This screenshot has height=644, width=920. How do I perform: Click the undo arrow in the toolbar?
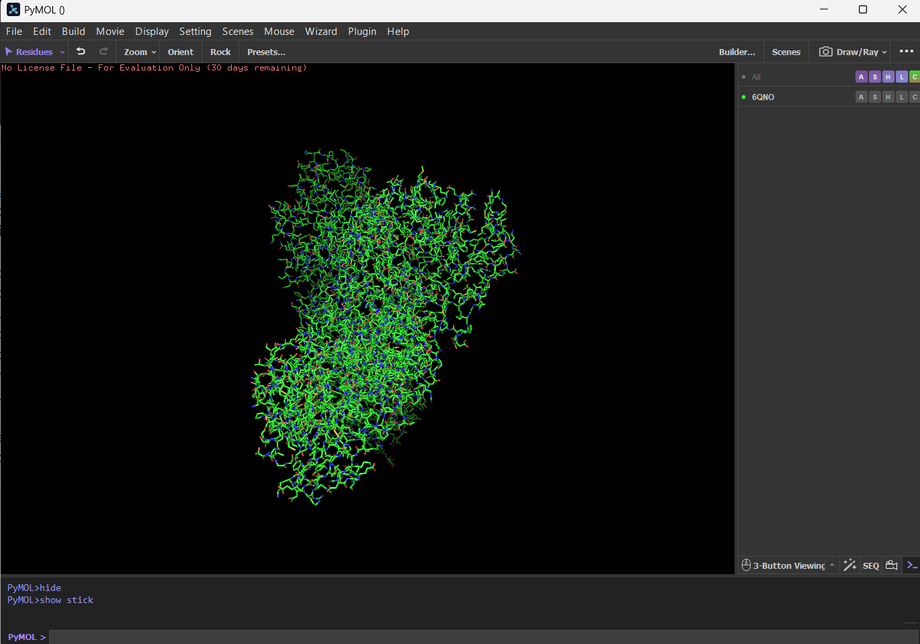81,52
